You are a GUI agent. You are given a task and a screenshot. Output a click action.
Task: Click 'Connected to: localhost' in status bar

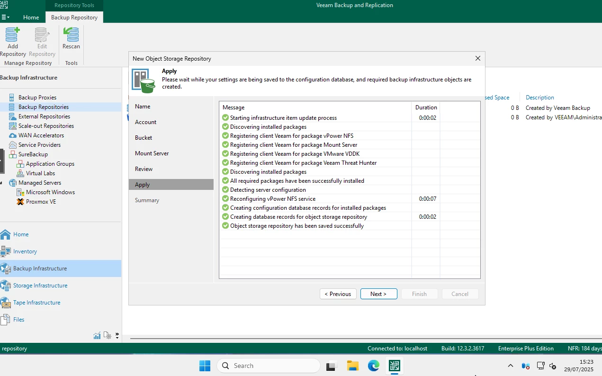click(397, 349)
